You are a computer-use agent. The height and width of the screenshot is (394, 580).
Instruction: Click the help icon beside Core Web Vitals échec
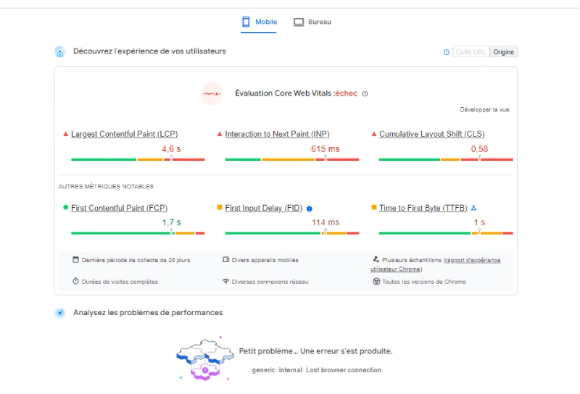(365, 93)
